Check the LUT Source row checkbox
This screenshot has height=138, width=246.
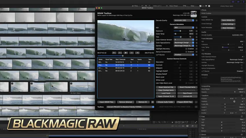pos(197,55)
